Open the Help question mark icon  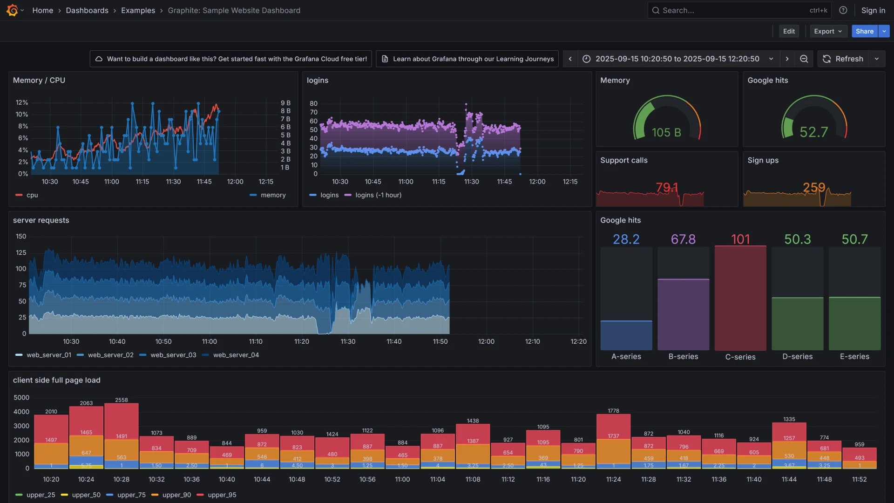click(x=843, y=10)
